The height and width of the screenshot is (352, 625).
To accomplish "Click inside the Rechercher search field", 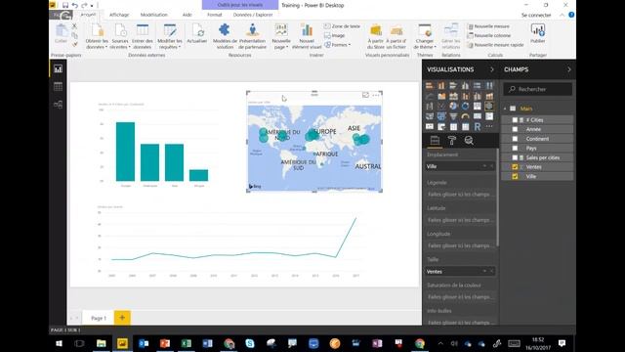I will (x=538, y=89).
